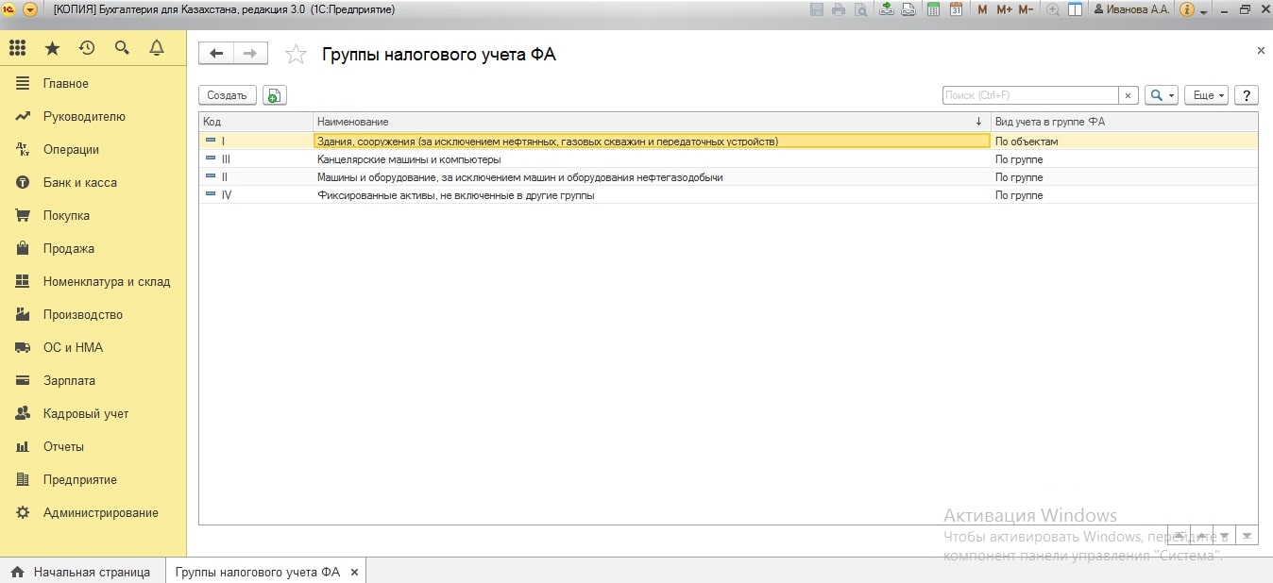This screenshot has height=583, width=1273.
Task: Open the ОС и НМА section
Action: coord(73,347)
